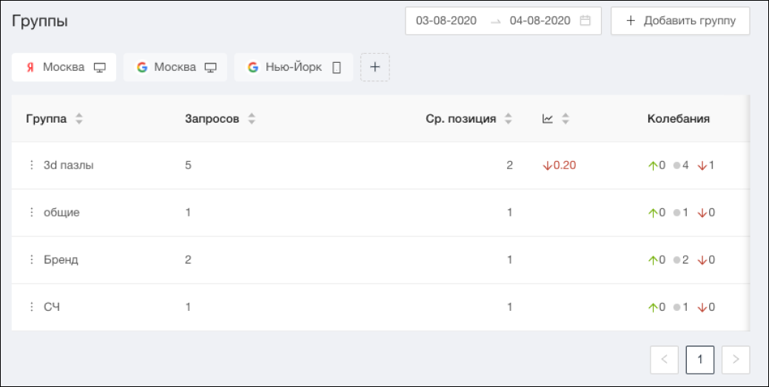Open the three-dot menu for 3d пазлы
Image resolution: width=769 pixels, height=387 pixels.
pyautogui.click(x=32, y=165)
